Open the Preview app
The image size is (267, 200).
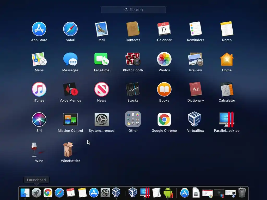pyautogui.click(x=196, y=59)
